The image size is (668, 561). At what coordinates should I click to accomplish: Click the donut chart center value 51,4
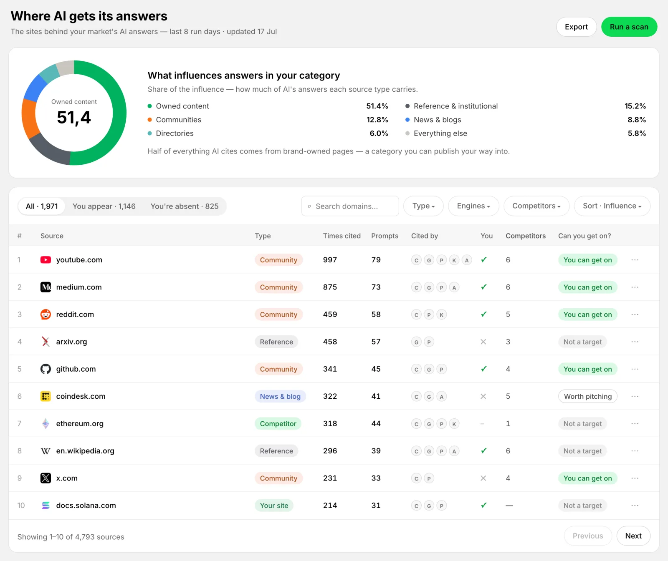(74, 118)
